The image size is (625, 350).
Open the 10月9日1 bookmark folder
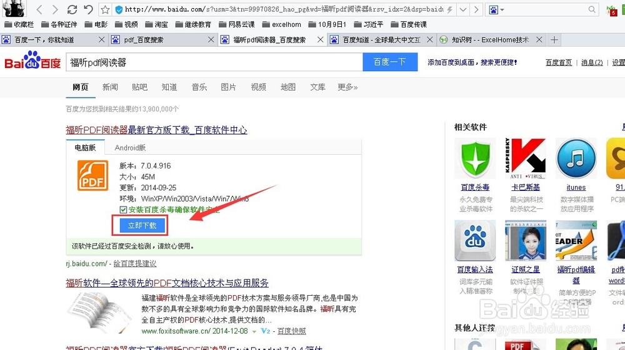coord(327,25)
